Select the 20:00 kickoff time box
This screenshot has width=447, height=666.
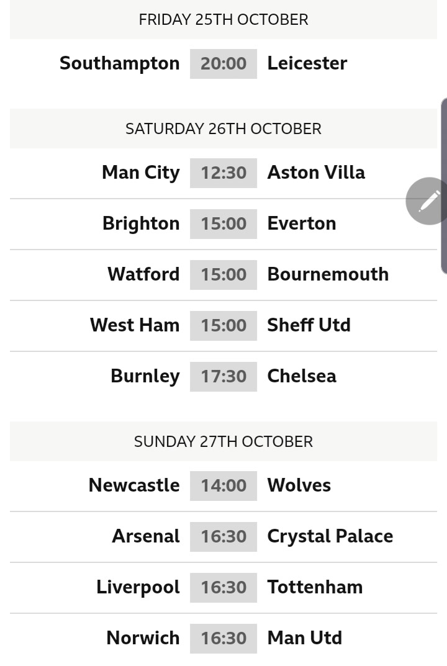[223, 64]
